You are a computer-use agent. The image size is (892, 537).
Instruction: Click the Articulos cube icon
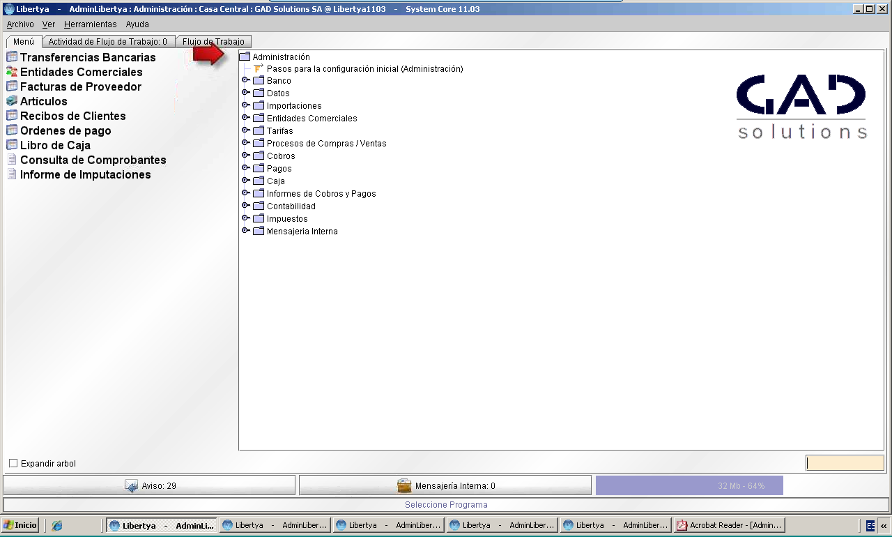tap(12, 101)
